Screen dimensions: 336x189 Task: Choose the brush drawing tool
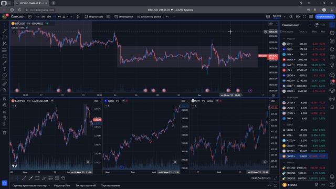(x=5, y=62)
